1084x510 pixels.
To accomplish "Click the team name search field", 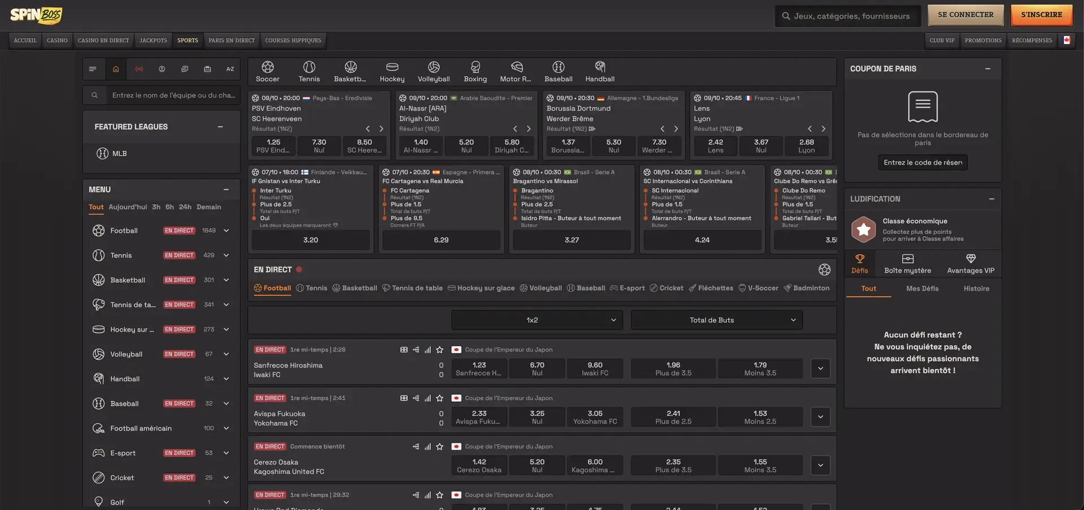I will (173, 95).
